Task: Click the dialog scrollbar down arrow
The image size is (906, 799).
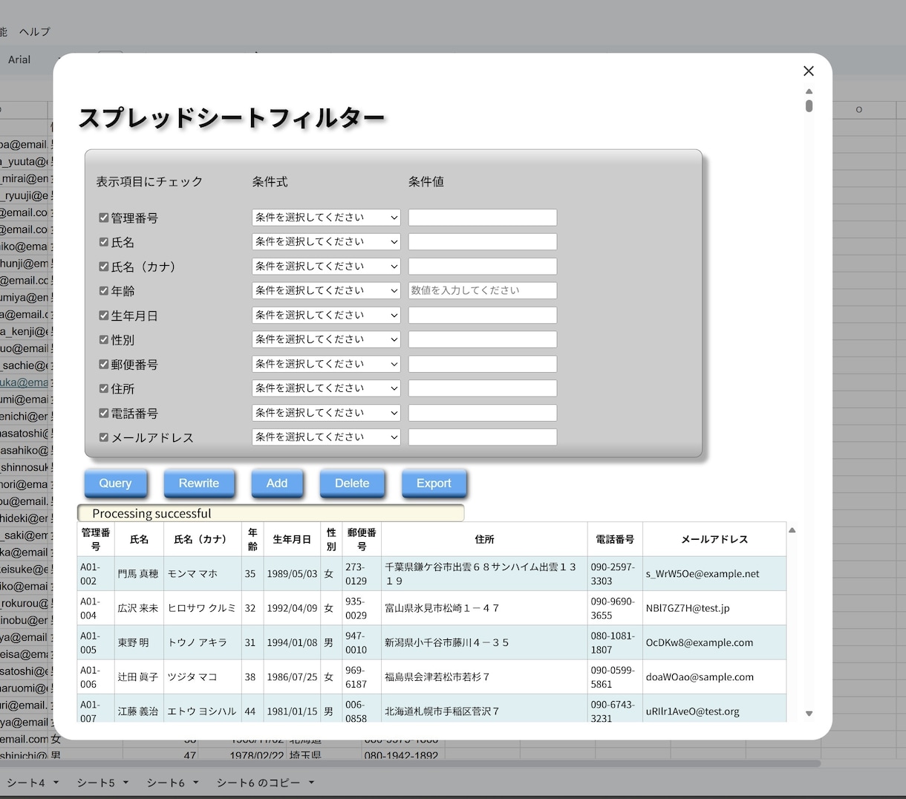Action: 809,714
